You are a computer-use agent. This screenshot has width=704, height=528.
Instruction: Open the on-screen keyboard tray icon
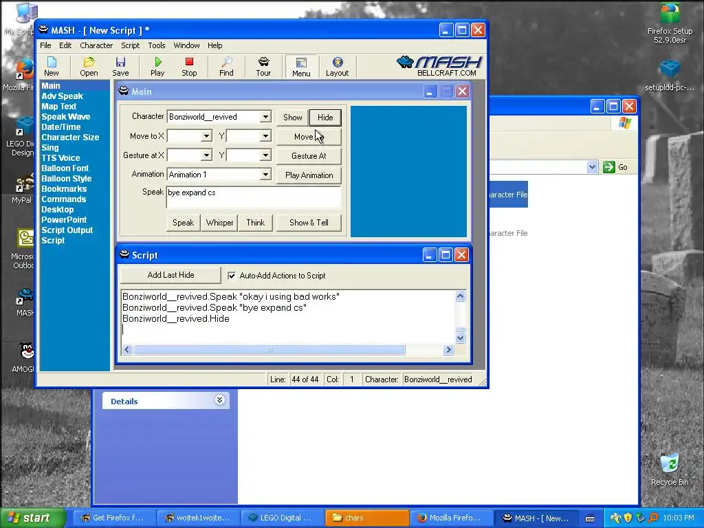point(590,518)
